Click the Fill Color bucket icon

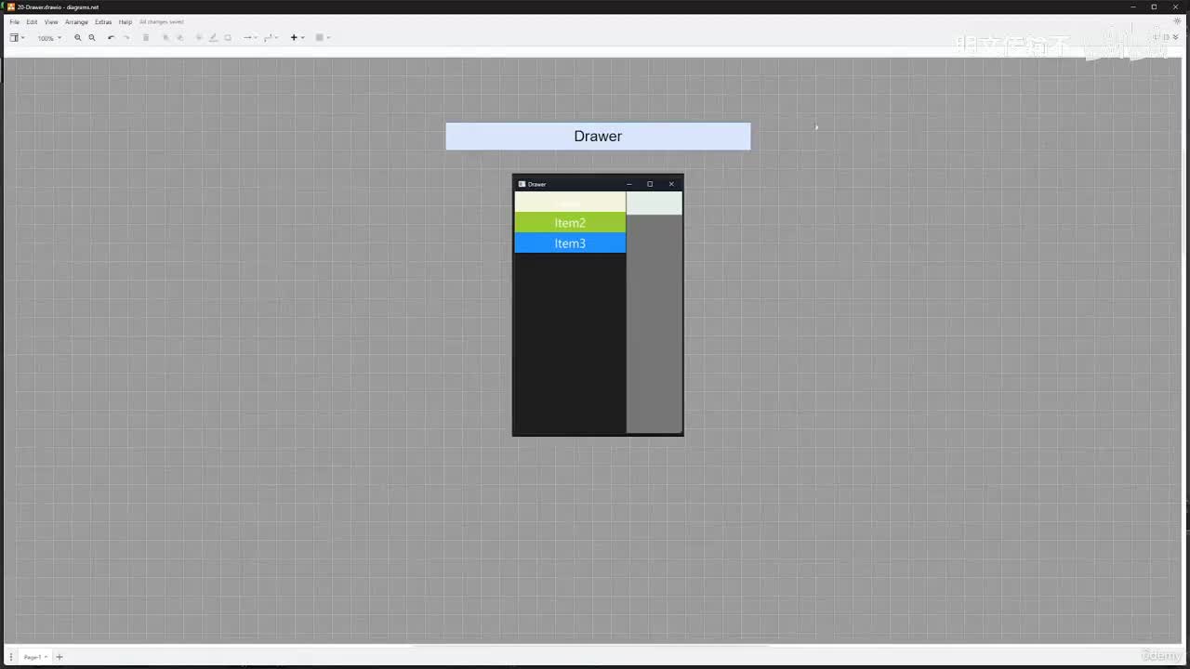[x=199, y=38]
